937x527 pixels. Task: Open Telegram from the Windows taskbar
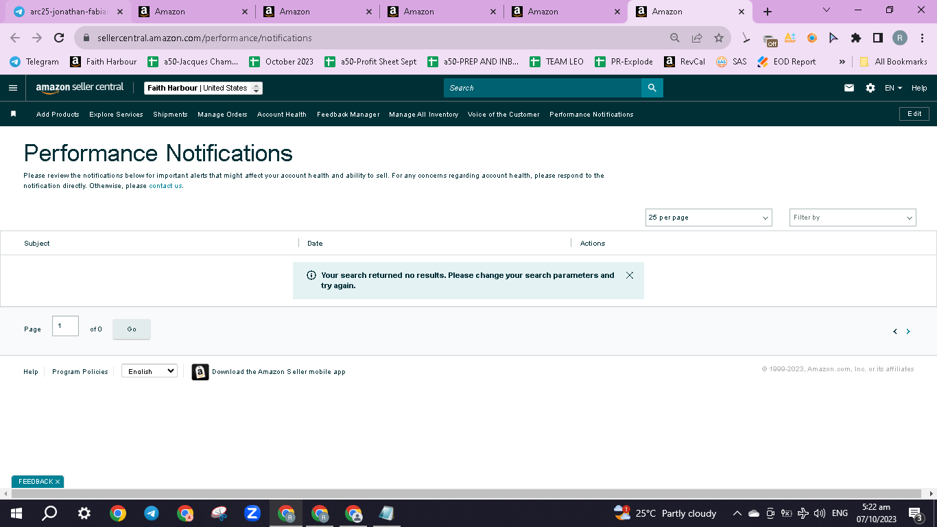152,513
